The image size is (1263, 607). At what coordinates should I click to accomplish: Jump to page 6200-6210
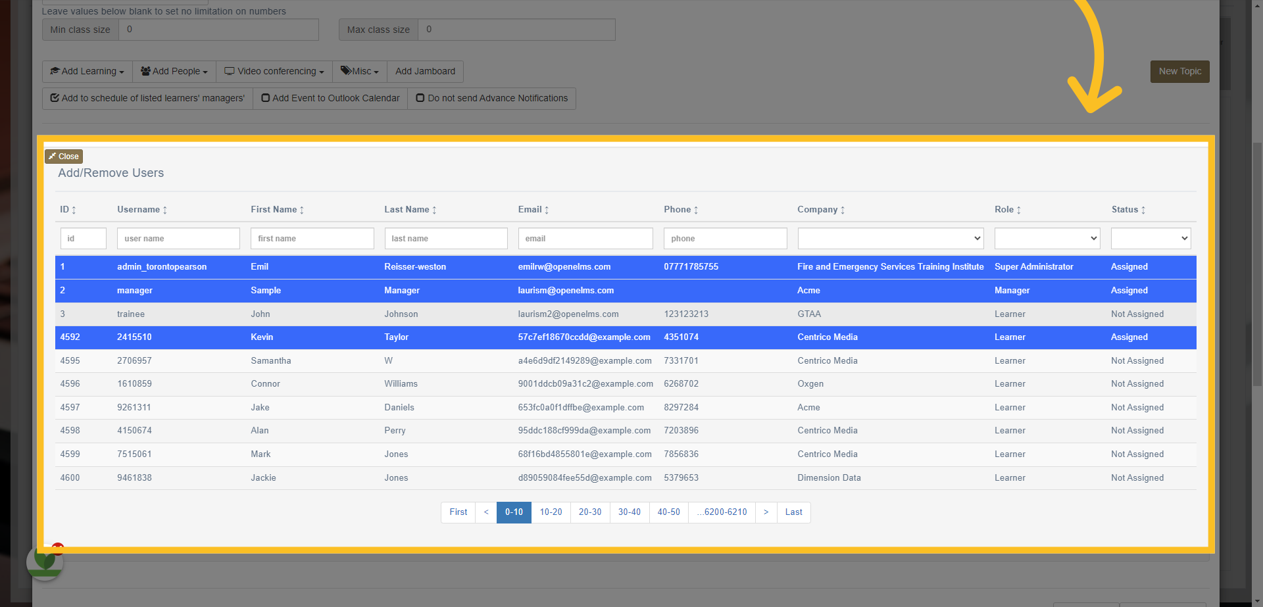722,512
